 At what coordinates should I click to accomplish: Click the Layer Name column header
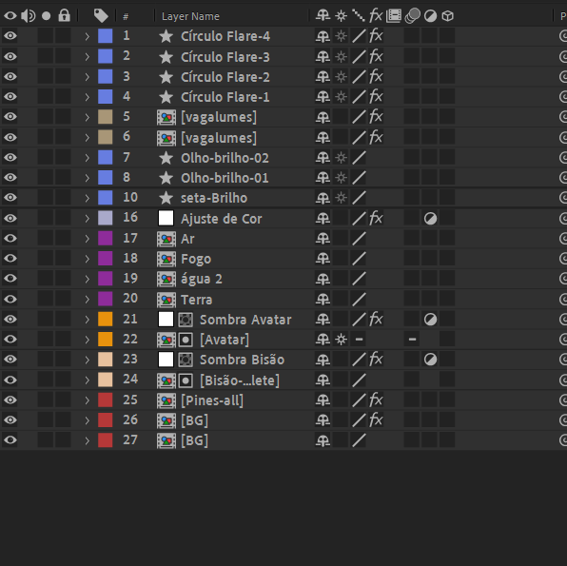click(x=190, y=16)
